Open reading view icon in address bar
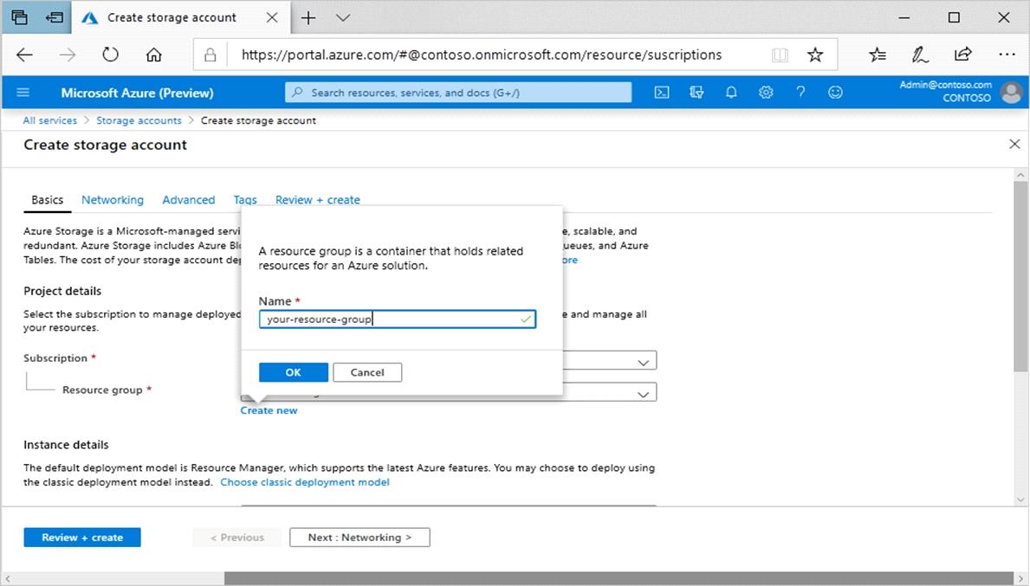1030x586 pixels. pos(780,55)
